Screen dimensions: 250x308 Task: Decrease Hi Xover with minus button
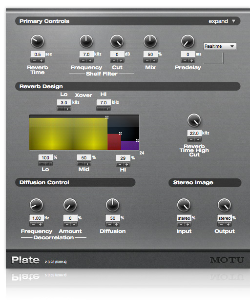click(x=100, y=109)
